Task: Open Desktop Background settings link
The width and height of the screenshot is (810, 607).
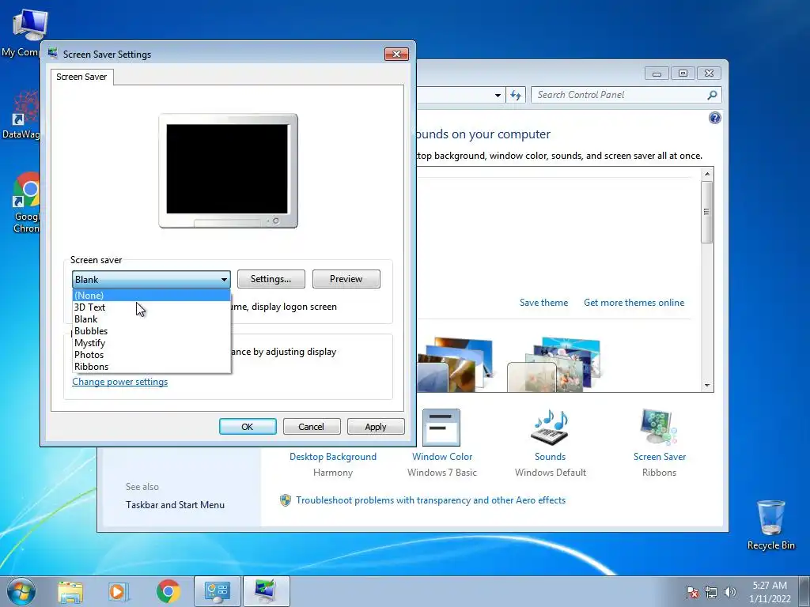Action: tap(333, 456)
